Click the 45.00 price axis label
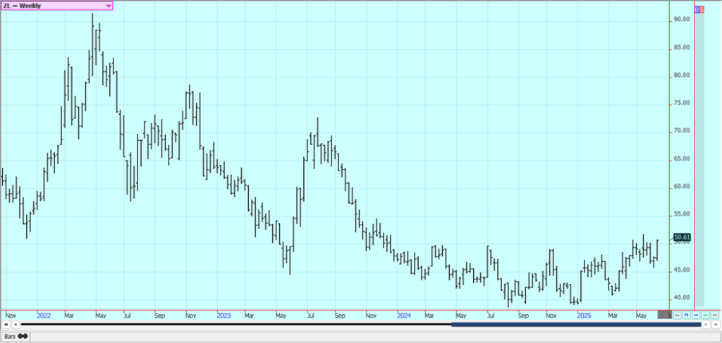722x343 pixels. (682, 270)
